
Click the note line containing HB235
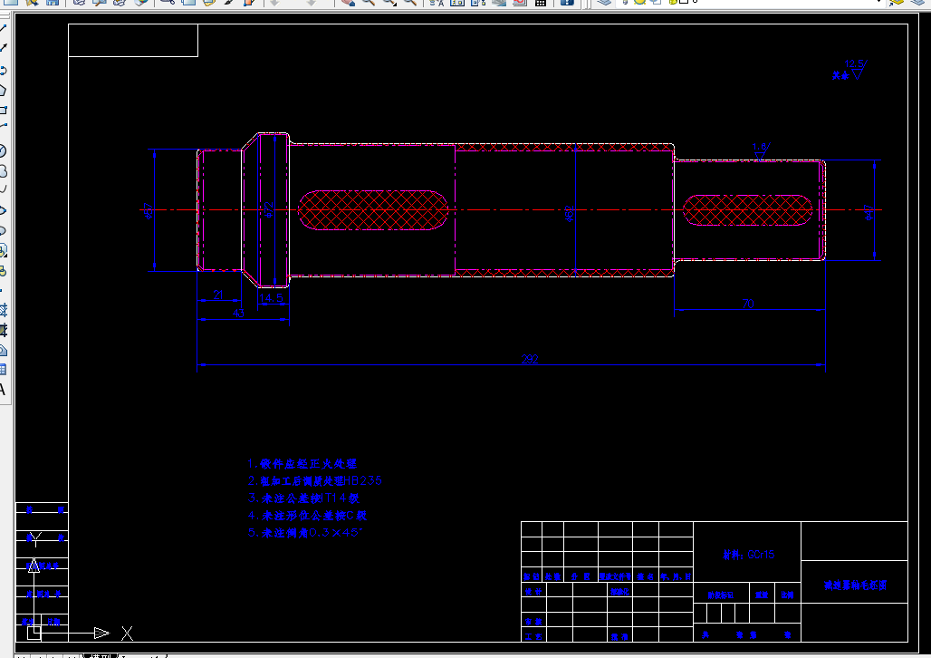point(314,480)
